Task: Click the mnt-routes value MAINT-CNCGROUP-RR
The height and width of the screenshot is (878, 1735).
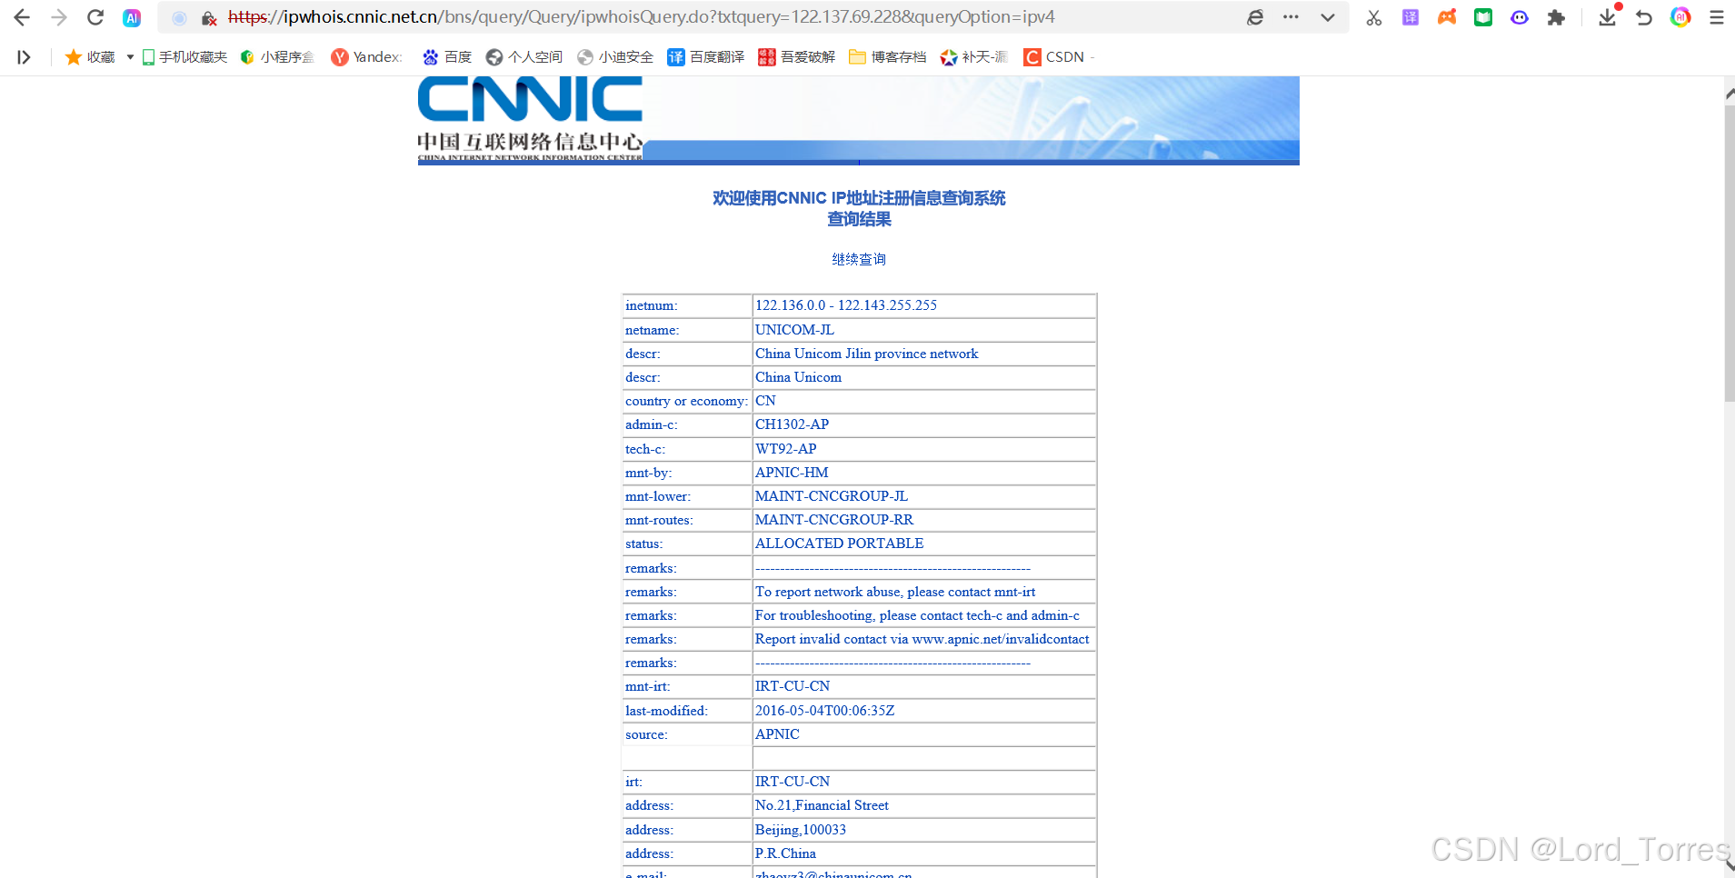Action: coord(834,520)
